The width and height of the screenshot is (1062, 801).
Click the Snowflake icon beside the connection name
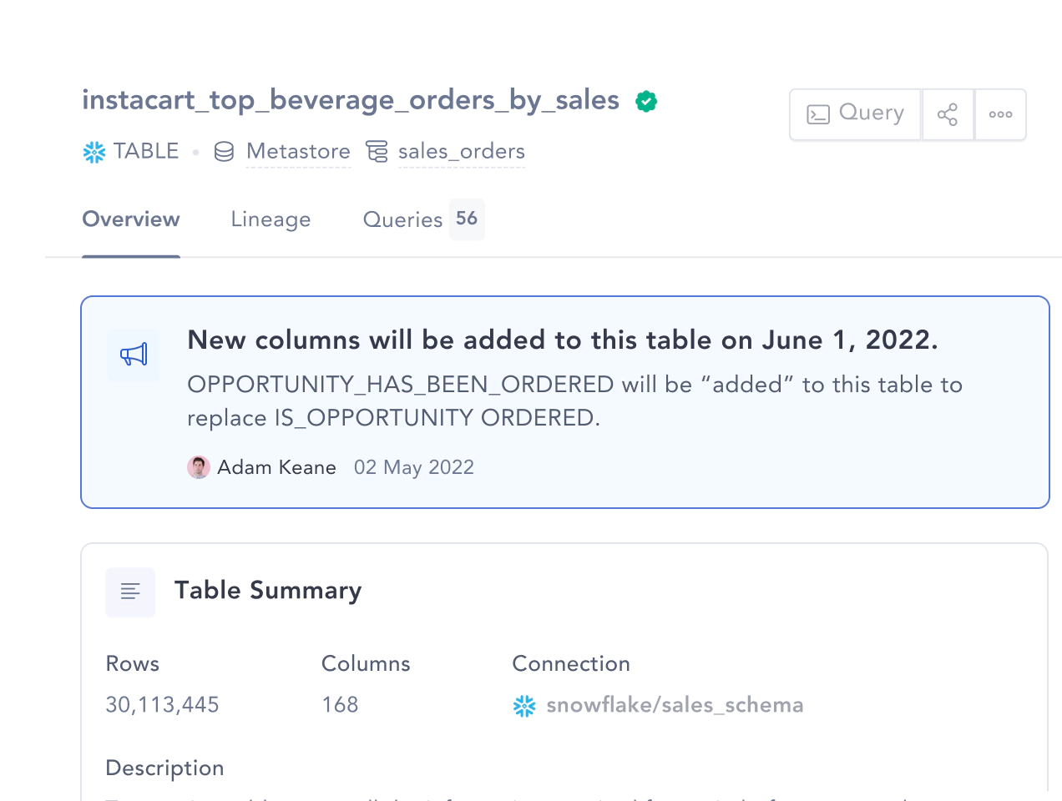point(524,707)
